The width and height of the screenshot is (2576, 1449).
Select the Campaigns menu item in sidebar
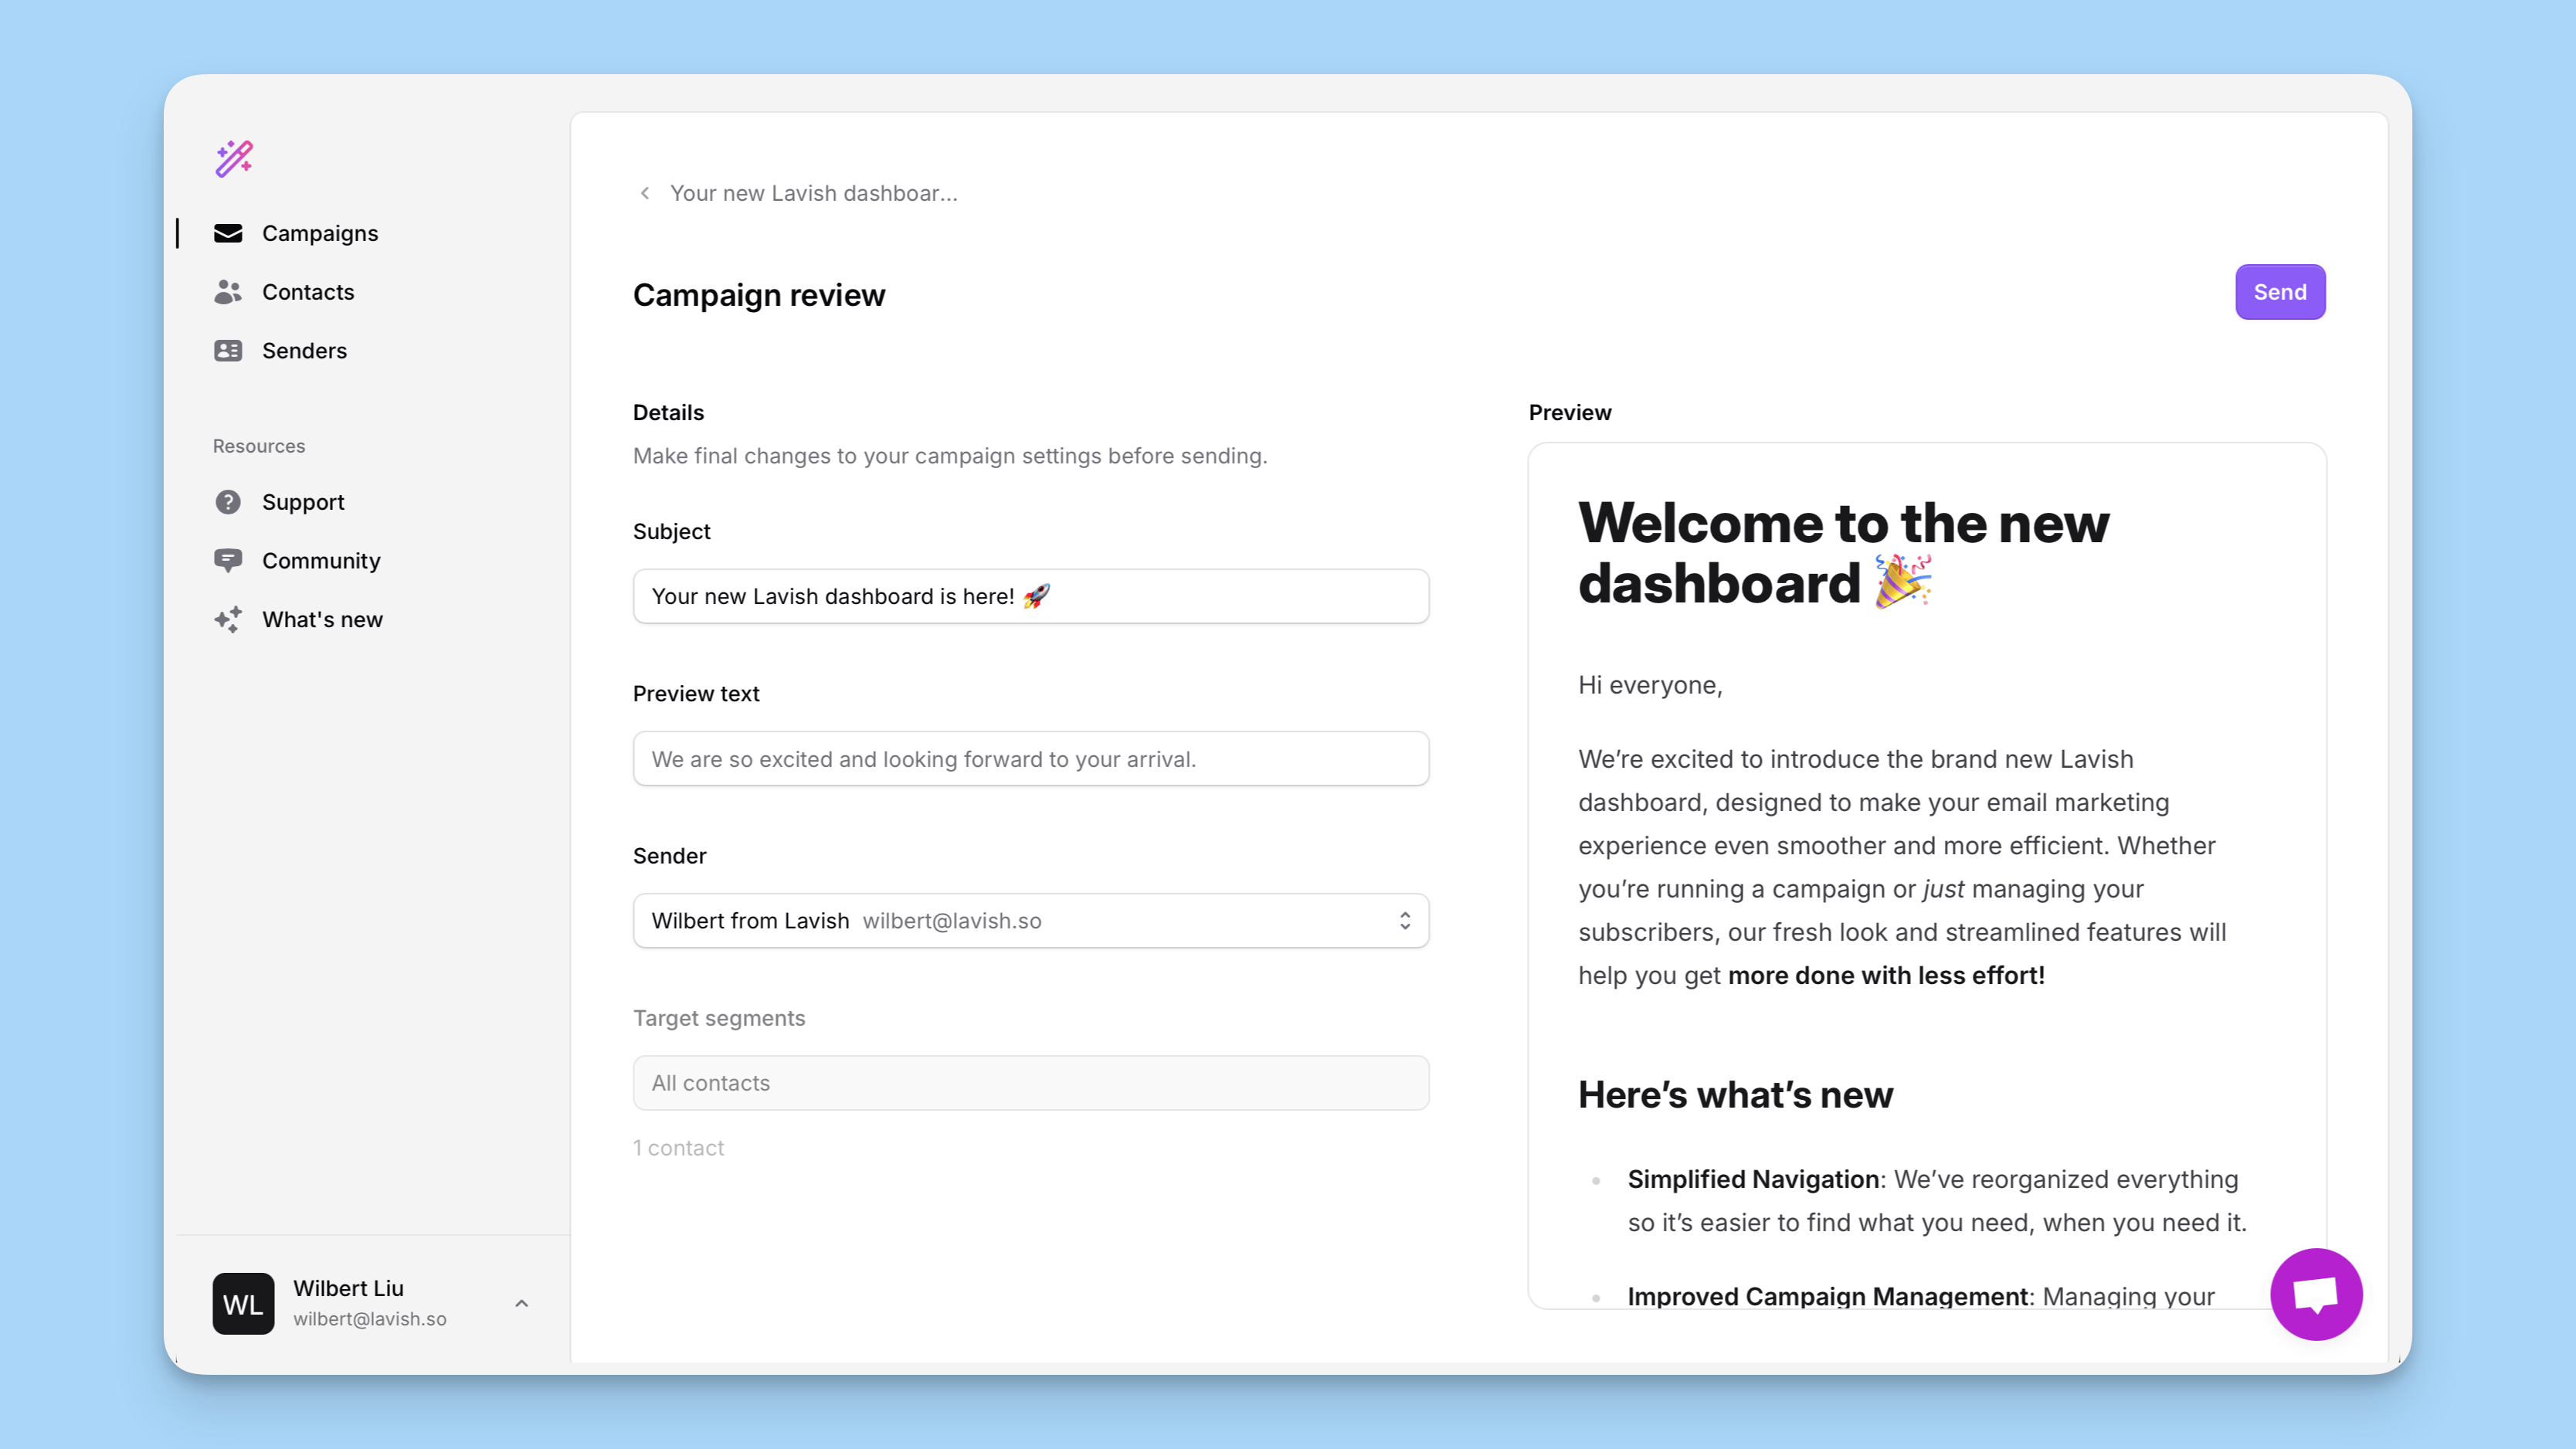pos(321,232)
